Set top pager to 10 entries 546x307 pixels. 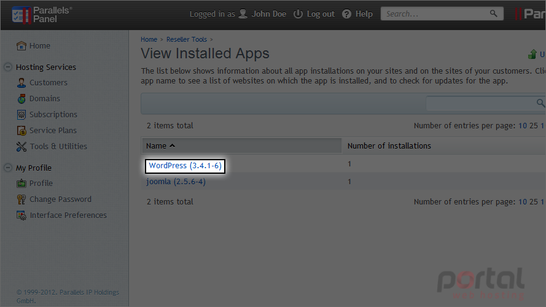click(x=523, y=126)
